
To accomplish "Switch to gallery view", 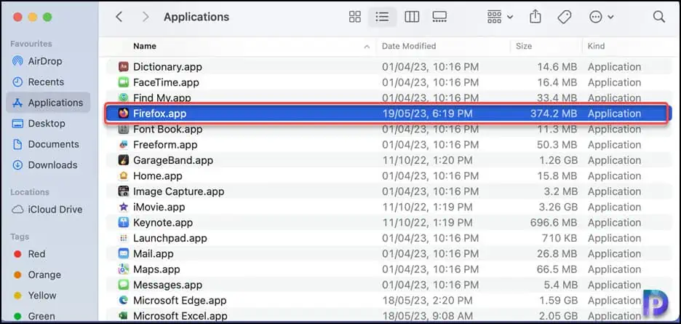I will [x=439, y=17].
